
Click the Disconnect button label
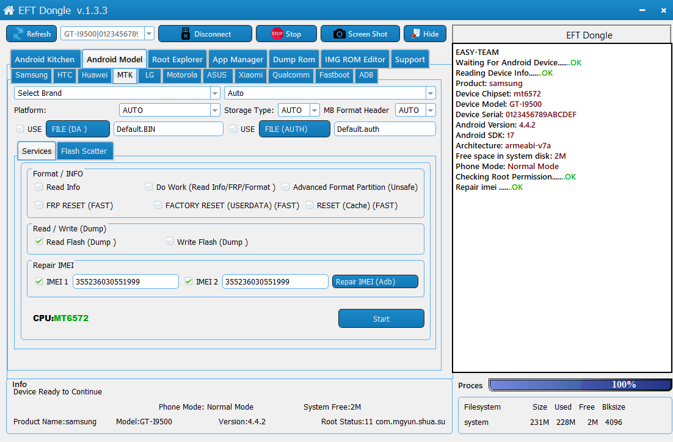click(213, 34)
